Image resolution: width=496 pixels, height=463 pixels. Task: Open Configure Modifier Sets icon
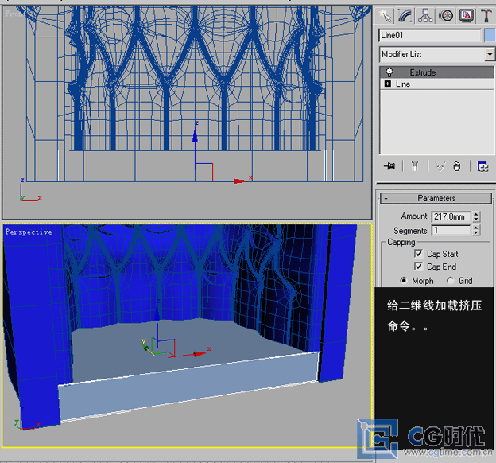click(x=482, y=166)
